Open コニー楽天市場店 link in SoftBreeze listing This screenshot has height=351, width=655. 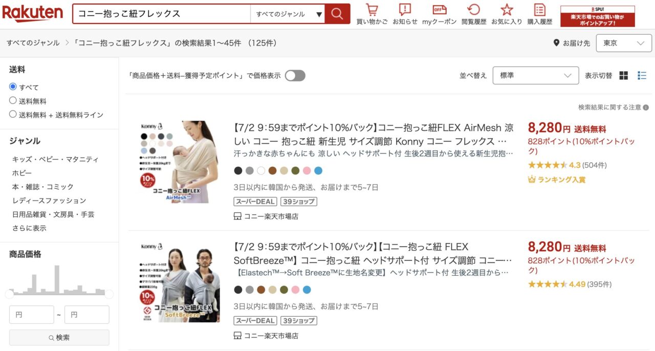(271, 336)
